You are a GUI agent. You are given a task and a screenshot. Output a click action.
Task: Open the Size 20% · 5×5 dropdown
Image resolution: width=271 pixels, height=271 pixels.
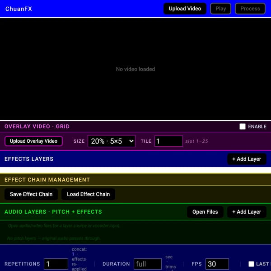click(112, 141)
